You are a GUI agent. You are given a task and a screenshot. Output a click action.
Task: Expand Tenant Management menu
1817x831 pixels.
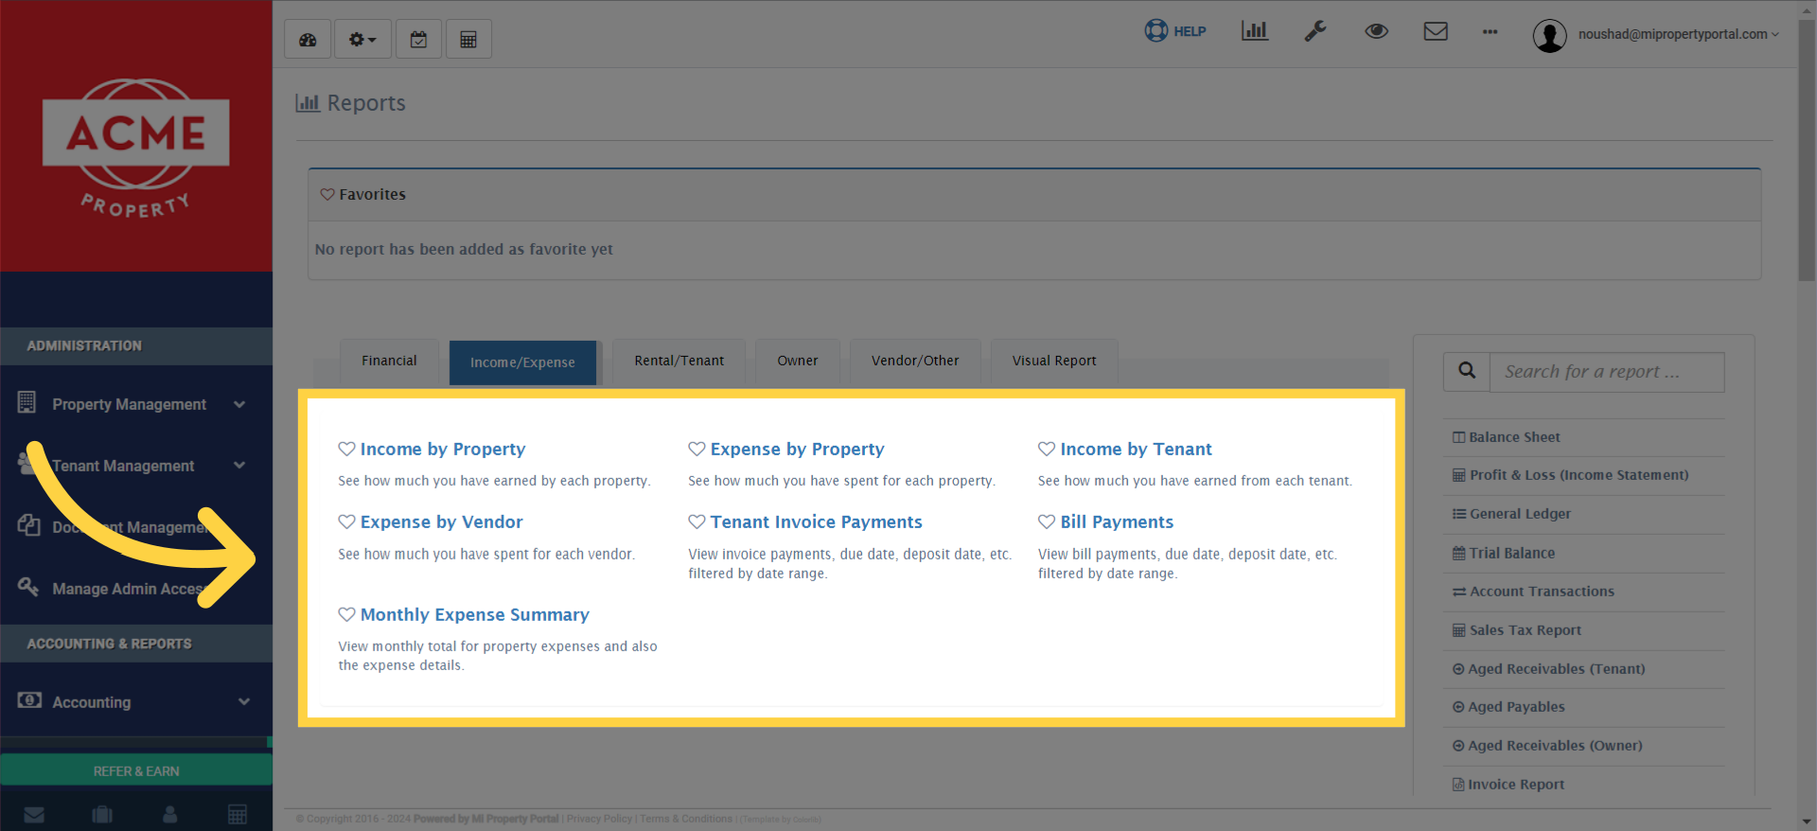pyautogui.click(x=136, y=466)
